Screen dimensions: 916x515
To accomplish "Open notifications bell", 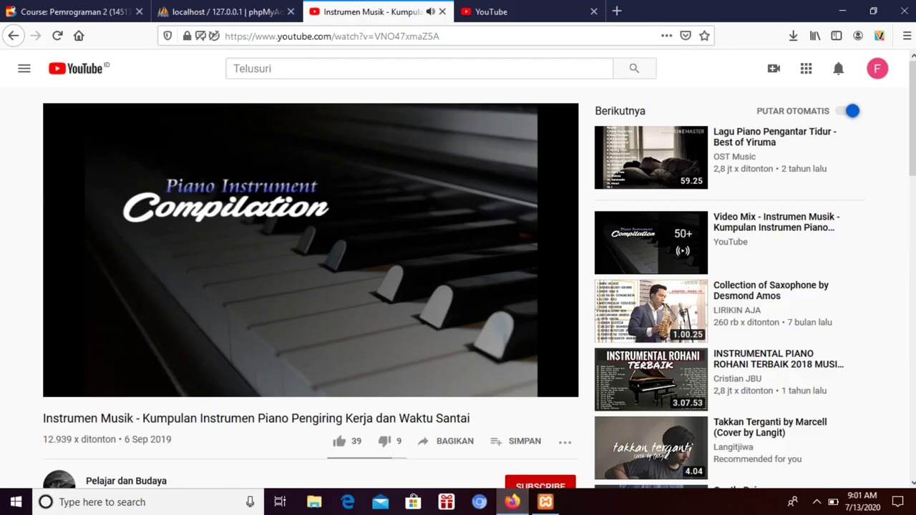I will coord(838,69).
